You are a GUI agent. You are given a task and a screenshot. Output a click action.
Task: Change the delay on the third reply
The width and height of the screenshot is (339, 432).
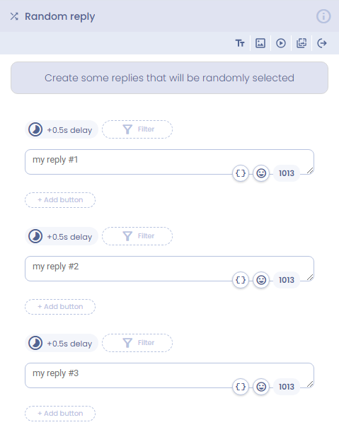pyautogui.click(x=62, y=343)
